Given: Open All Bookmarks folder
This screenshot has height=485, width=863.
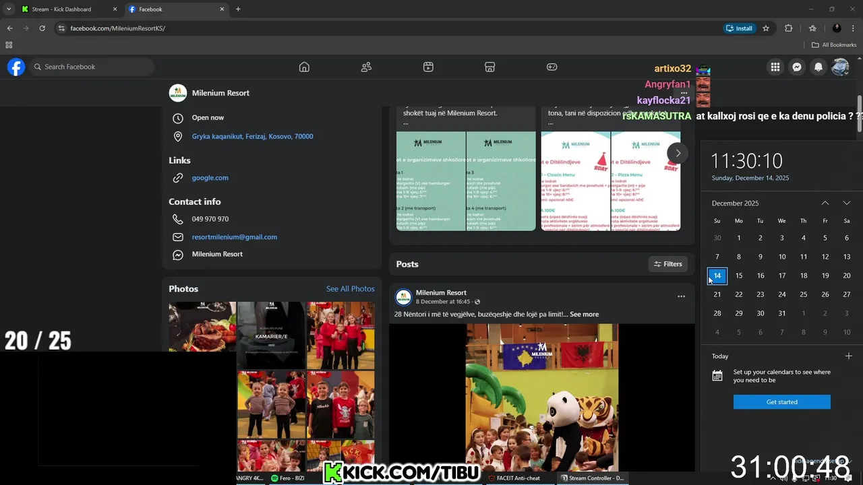Looking at the screenshot, I should [x=834, y=45].
